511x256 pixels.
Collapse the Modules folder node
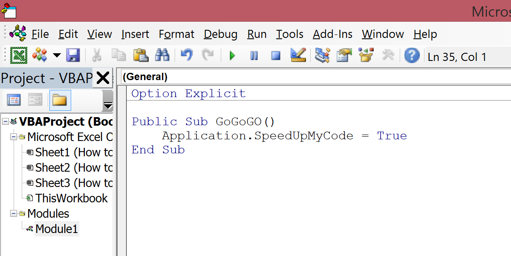click(13, 214)
